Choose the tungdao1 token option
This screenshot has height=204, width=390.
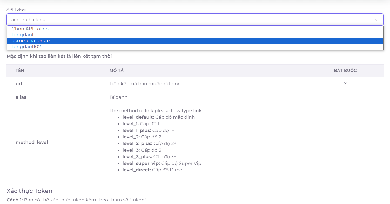(23, 35)
